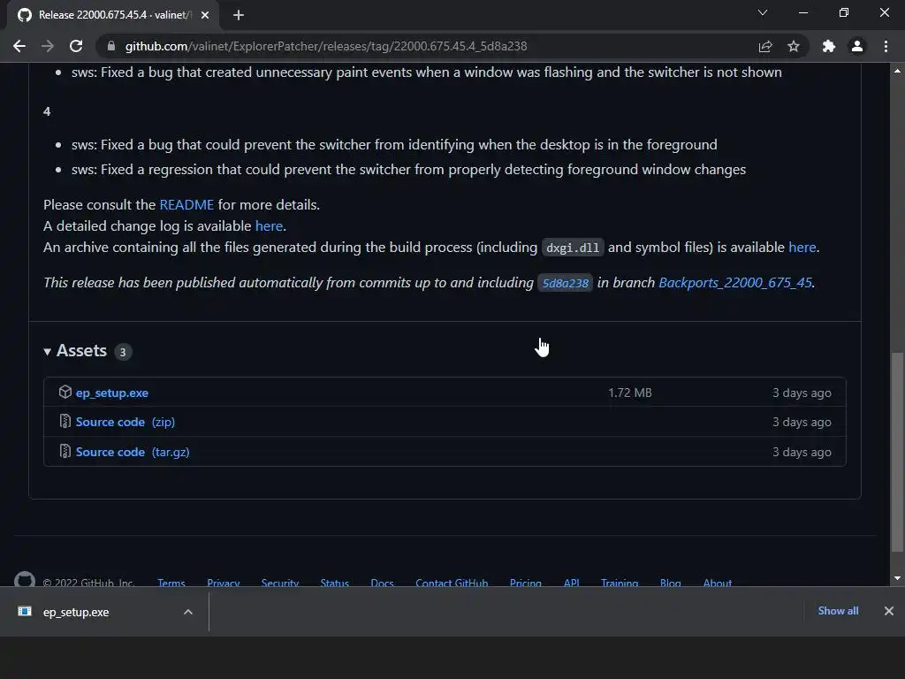This screenshot has height=679, width=905.
Task: Open the Blog footer link
Action: point(671,582)
